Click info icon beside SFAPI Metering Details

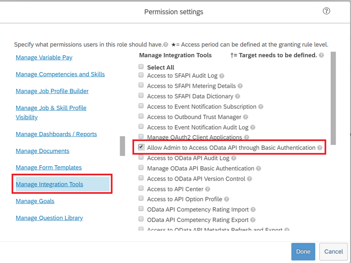pyautogui.click(x=240, y=86)
